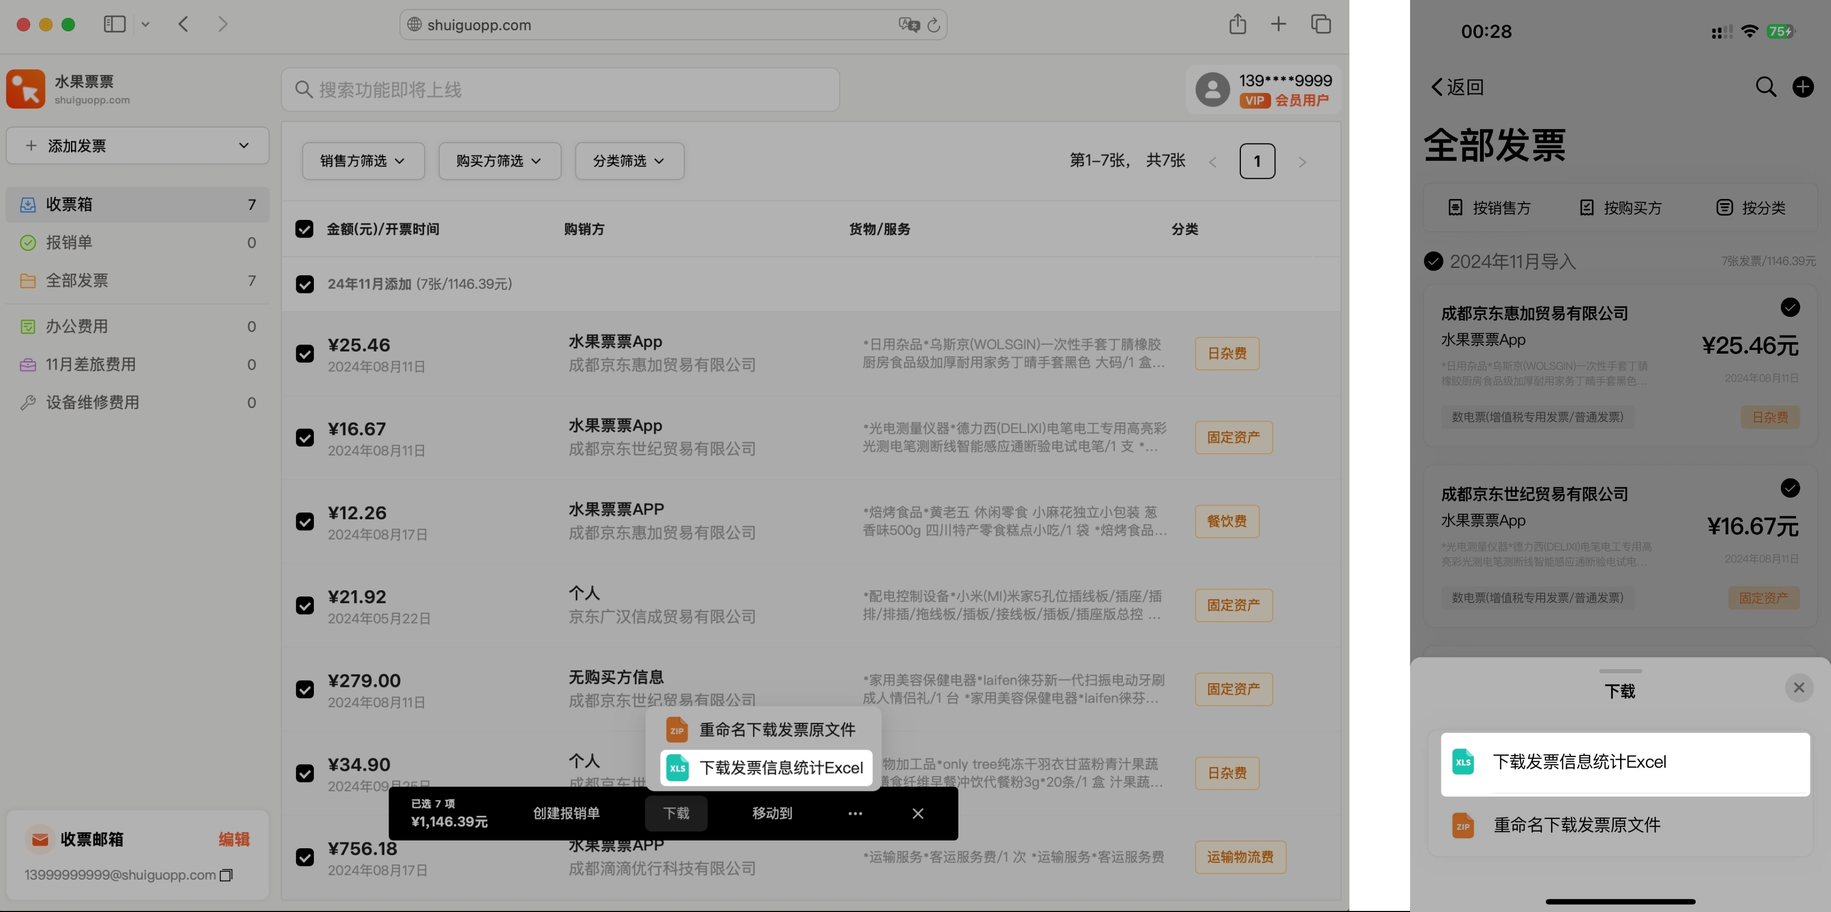The height and width of the screenshot is (912, 1831).
Task: Uncheck the ¥279.00 invoice row
Action: 305,689
